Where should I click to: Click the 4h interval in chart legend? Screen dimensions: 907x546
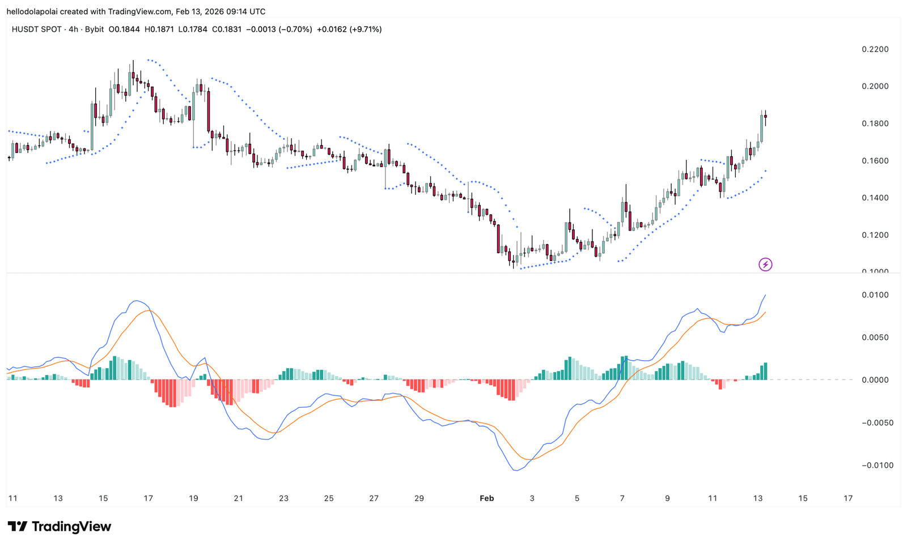click(73, 29)
